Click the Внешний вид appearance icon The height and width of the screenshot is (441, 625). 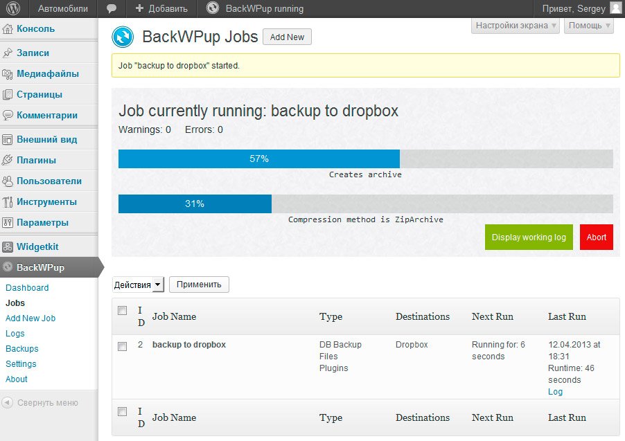pos(8,139)
